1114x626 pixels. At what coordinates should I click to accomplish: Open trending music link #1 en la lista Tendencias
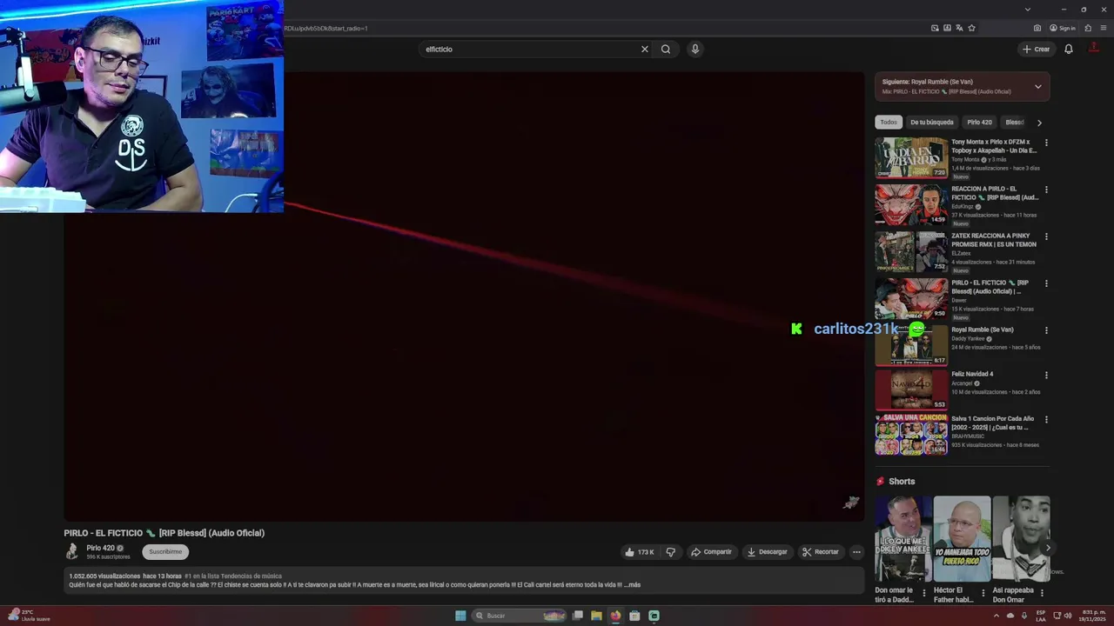[x=233, y=576]
